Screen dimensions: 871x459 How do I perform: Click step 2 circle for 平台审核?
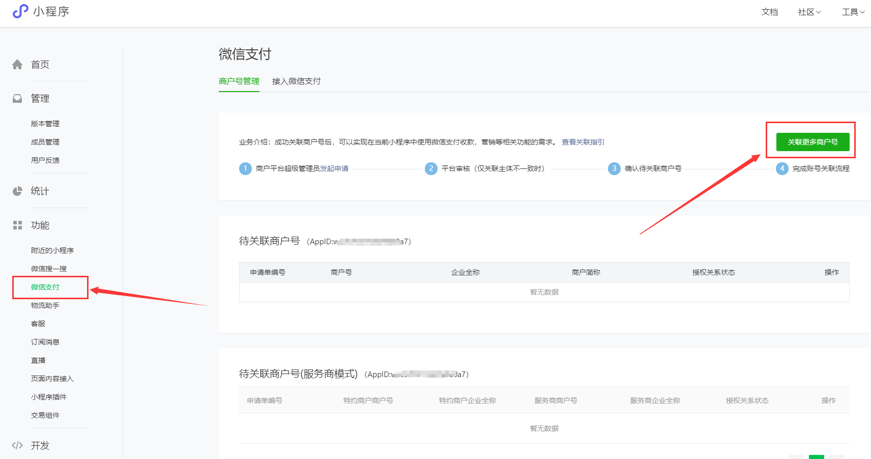point(431,168)
